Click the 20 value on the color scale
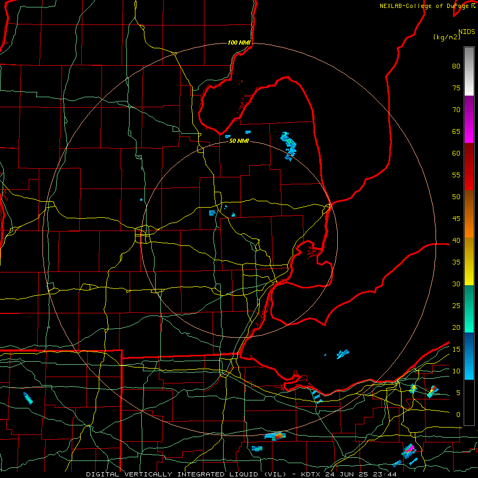The image size is (478, 478). [x=456, y=327]
